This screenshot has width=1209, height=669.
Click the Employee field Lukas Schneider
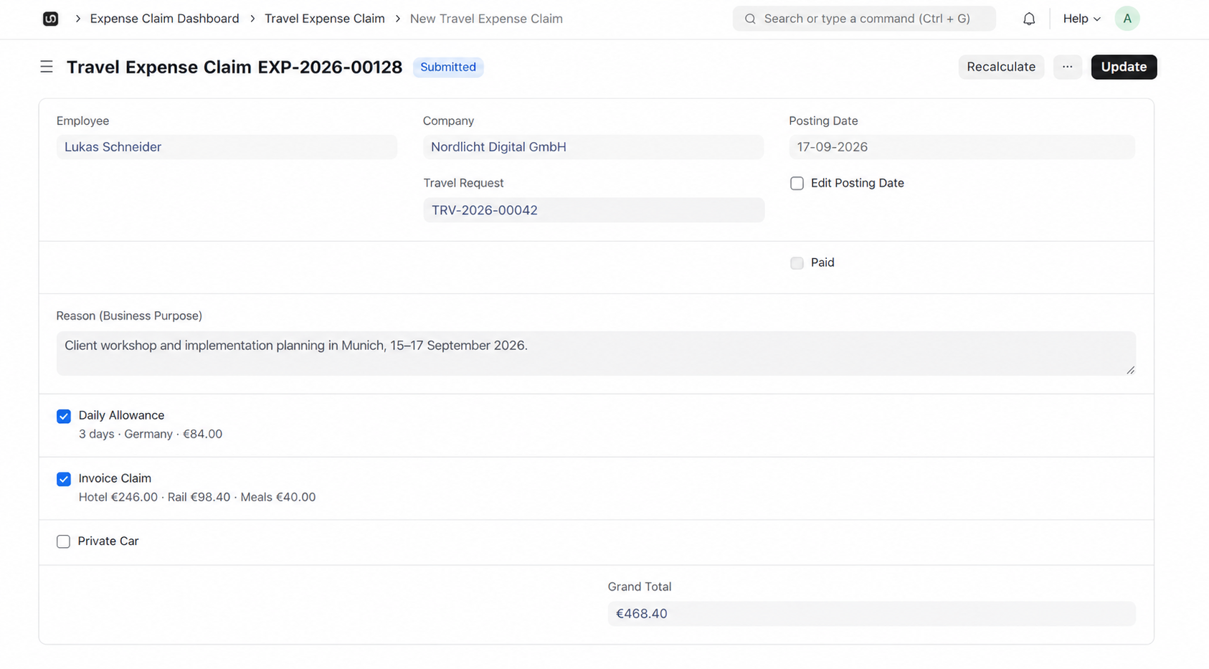coord(227,147)
